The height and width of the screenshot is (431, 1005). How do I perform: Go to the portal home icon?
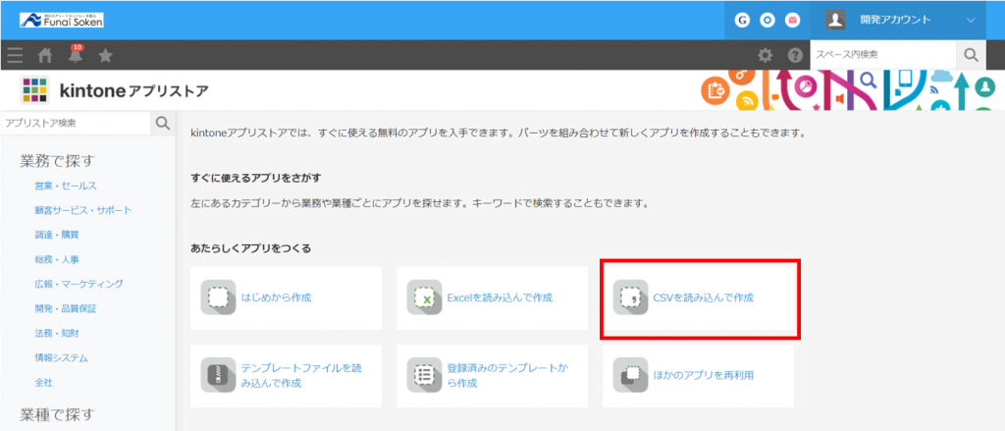[x=45, y=56]
